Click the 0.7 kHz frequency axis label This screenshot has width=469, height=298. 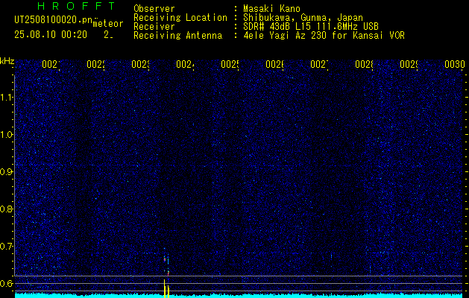pyautogui.click(x=7, y=247)
